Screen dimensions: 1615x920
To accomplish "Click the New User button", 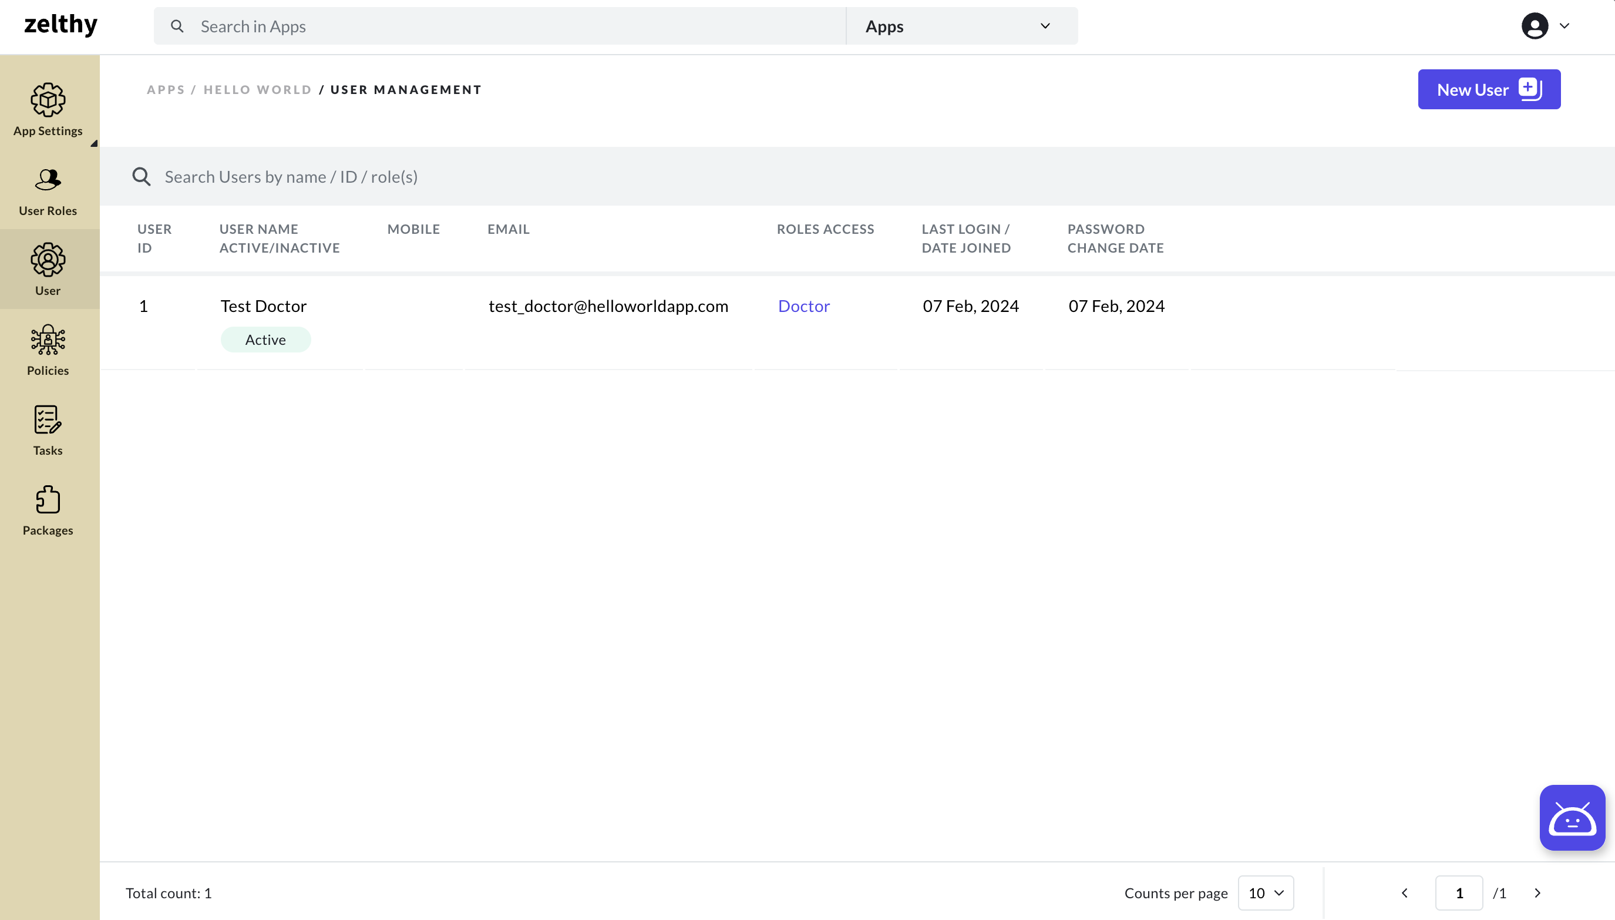I will [x=1489, y=90].
